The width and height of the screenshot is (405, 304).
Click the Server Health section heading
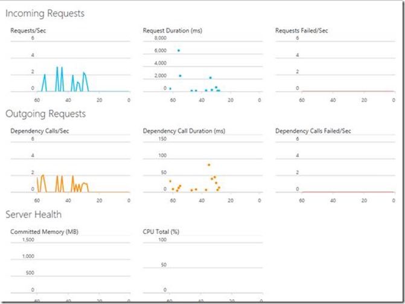point(33,214)
